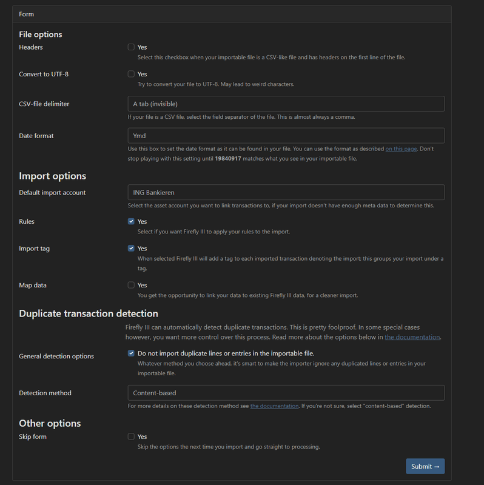Click the 'Detection method' field label
This screenshot has height=485, width=484.
45,393
